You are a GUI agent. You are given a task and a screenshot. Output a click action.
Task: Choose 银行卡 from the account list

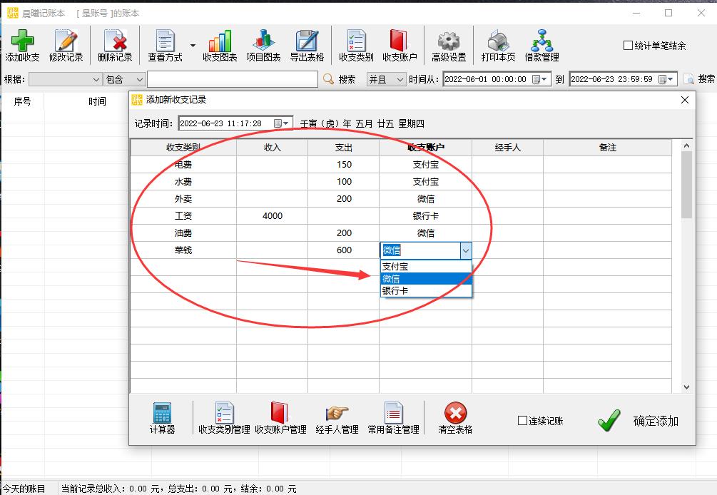point(426,291)
